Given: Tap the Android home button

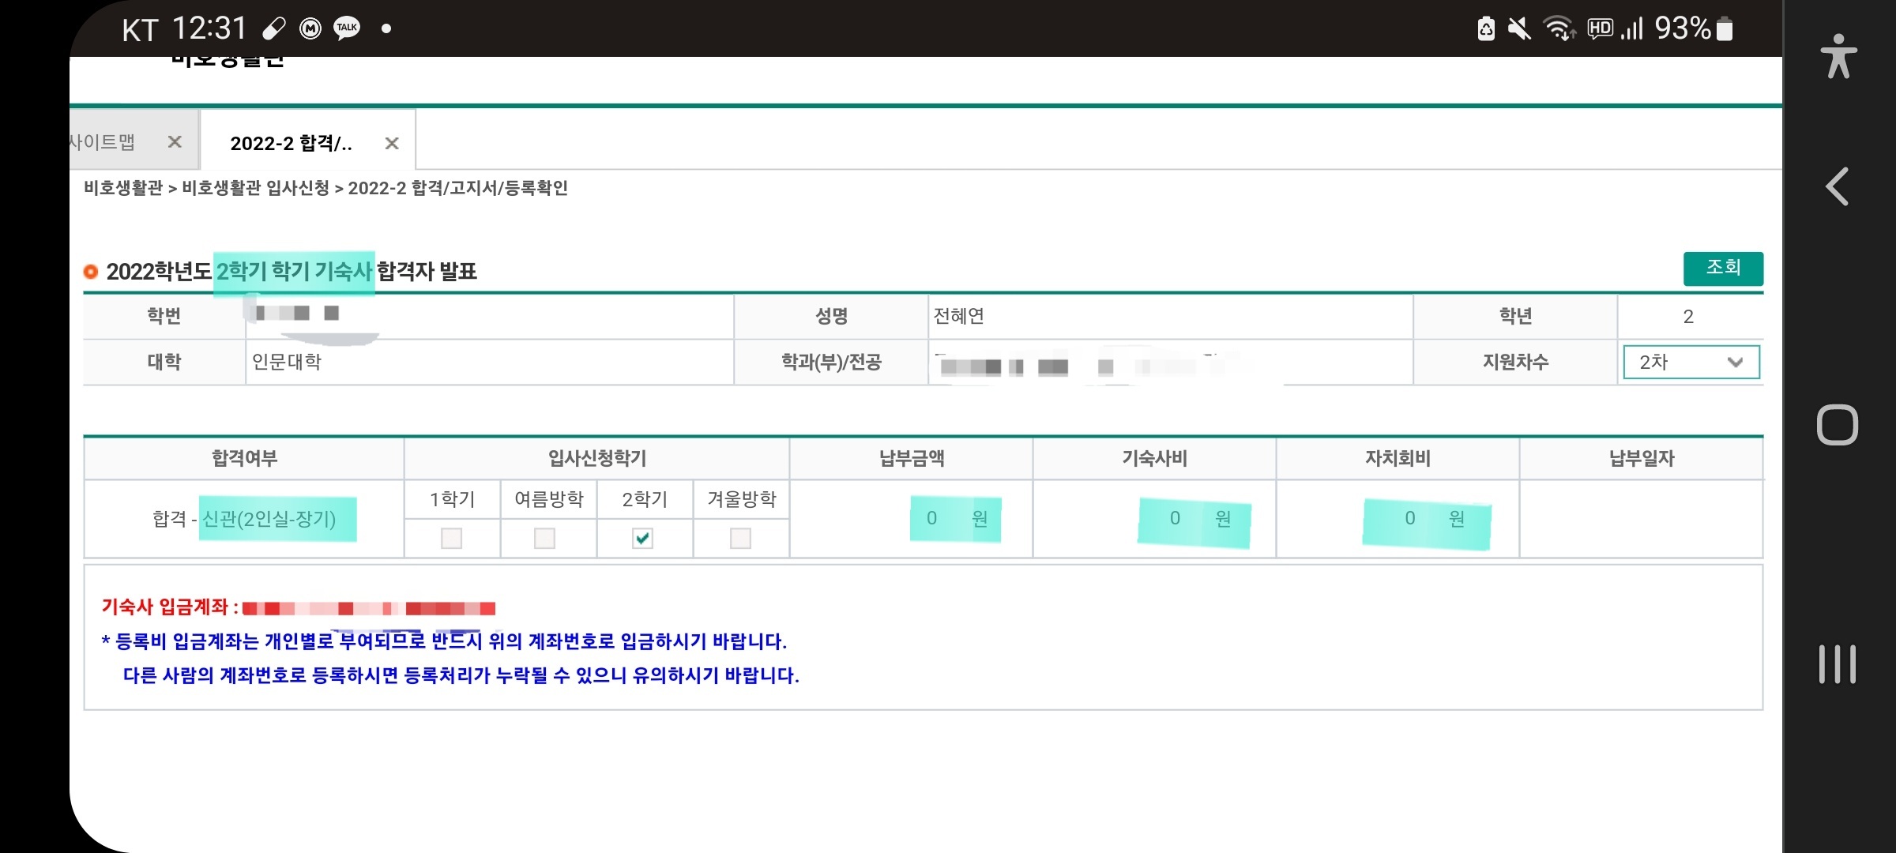Looking at the screenshot, I should pos(1837,426).
